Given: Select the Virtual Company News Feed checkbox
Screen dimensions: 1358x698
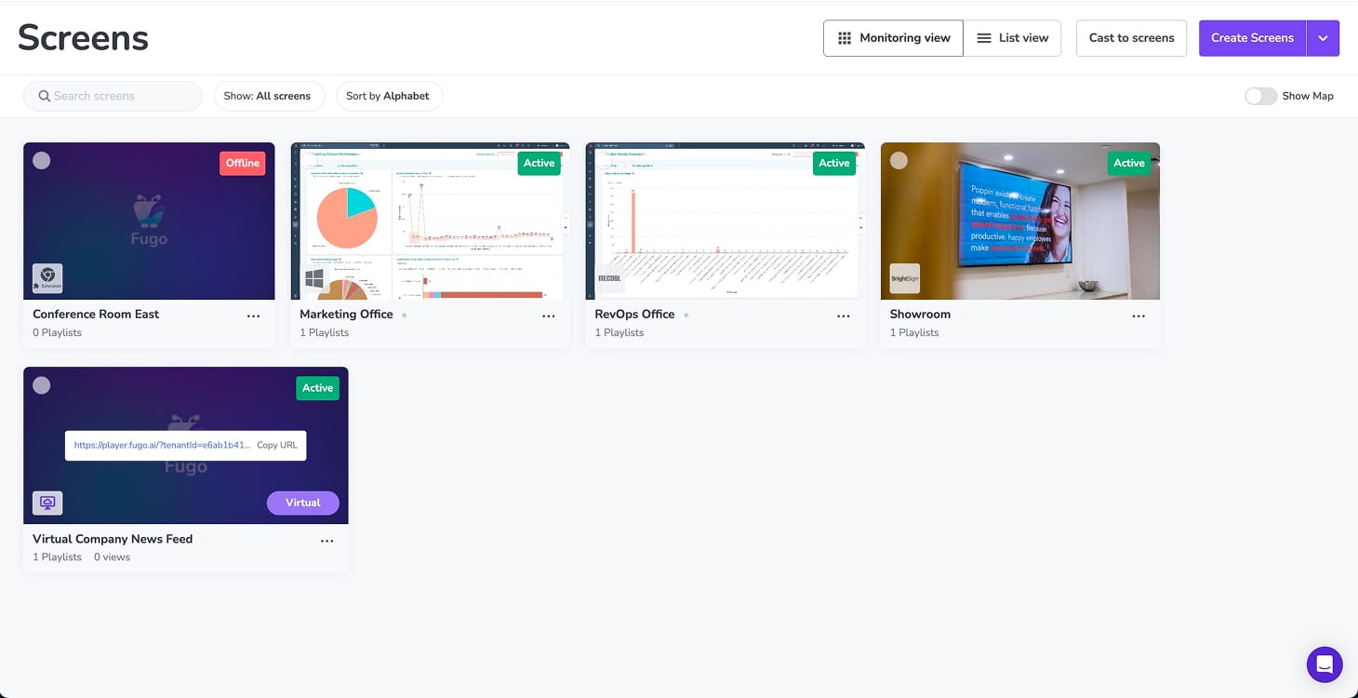Looking at the screenshot, I should point(41,385).
